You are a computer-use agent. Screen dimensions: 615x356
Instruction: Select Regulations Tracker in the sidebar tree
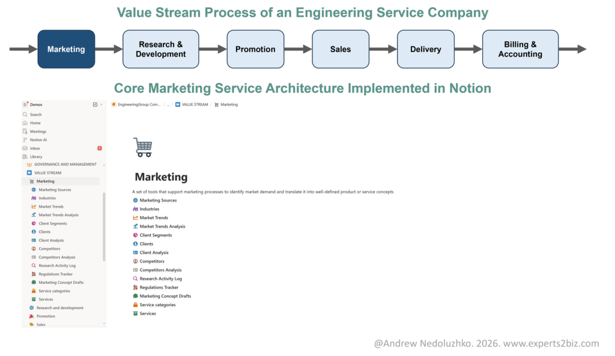(x=57, y=274)
